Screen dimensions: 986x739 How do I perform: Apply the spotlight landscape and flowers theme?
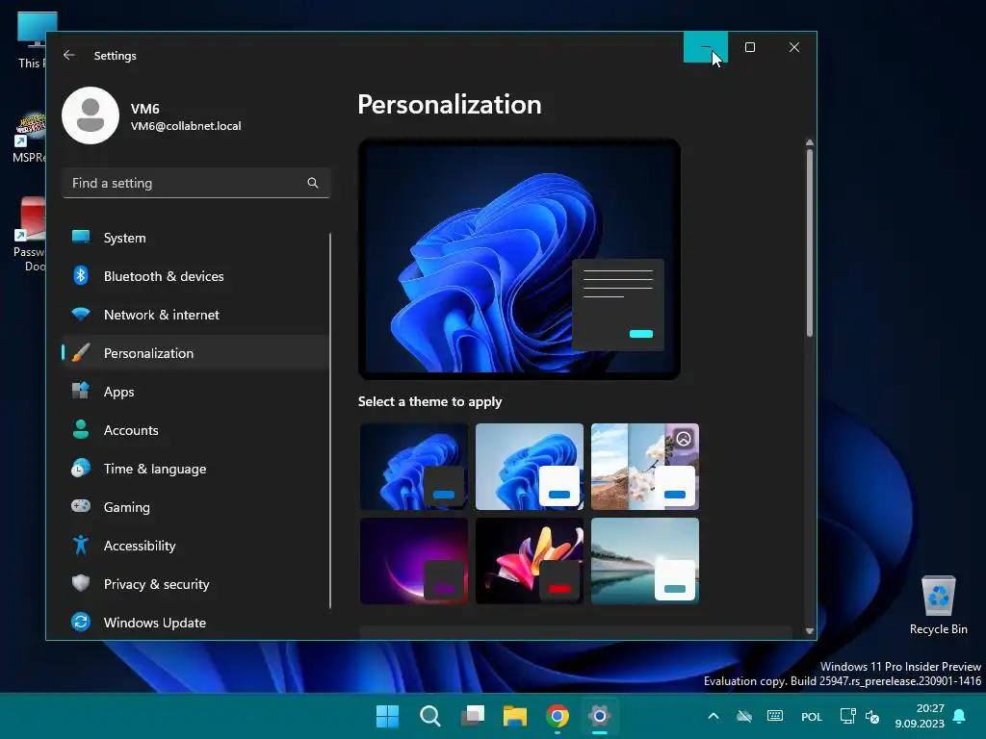click(645, 467)
